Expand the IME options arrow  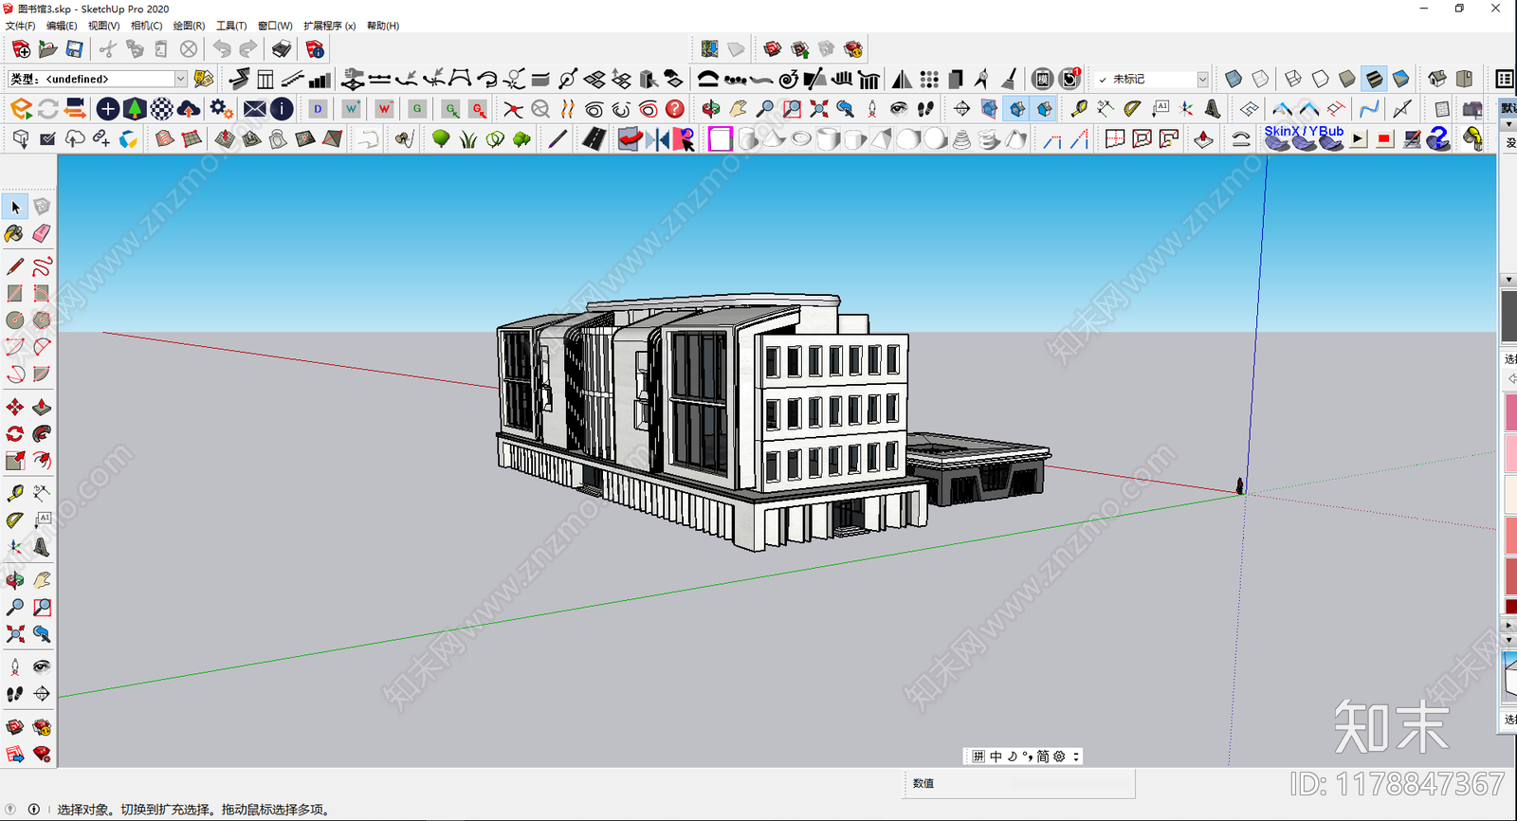pos(1076,757)
